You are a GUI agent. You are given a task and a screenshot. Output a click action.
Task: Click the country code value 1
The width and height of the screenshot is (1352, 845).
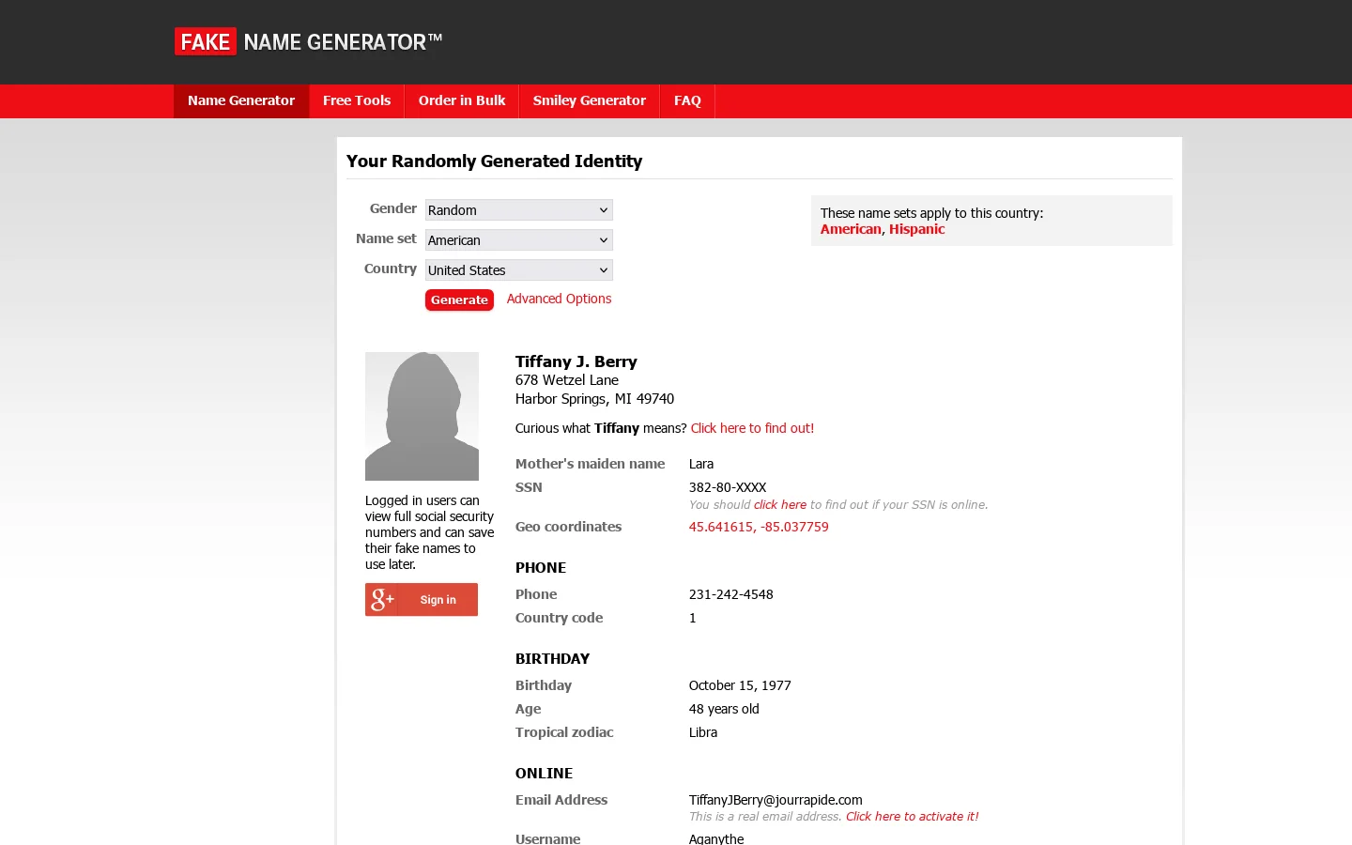[x=693, y=618]
